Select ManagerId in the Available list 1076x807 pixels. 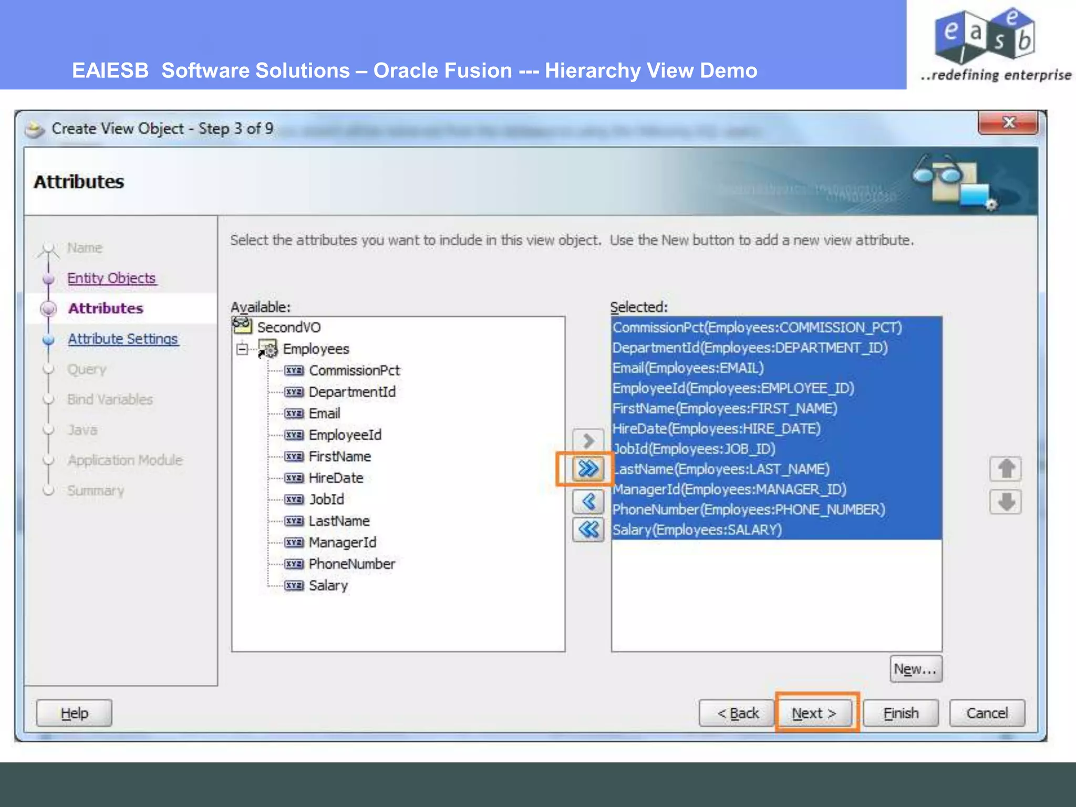click(343, 542)
